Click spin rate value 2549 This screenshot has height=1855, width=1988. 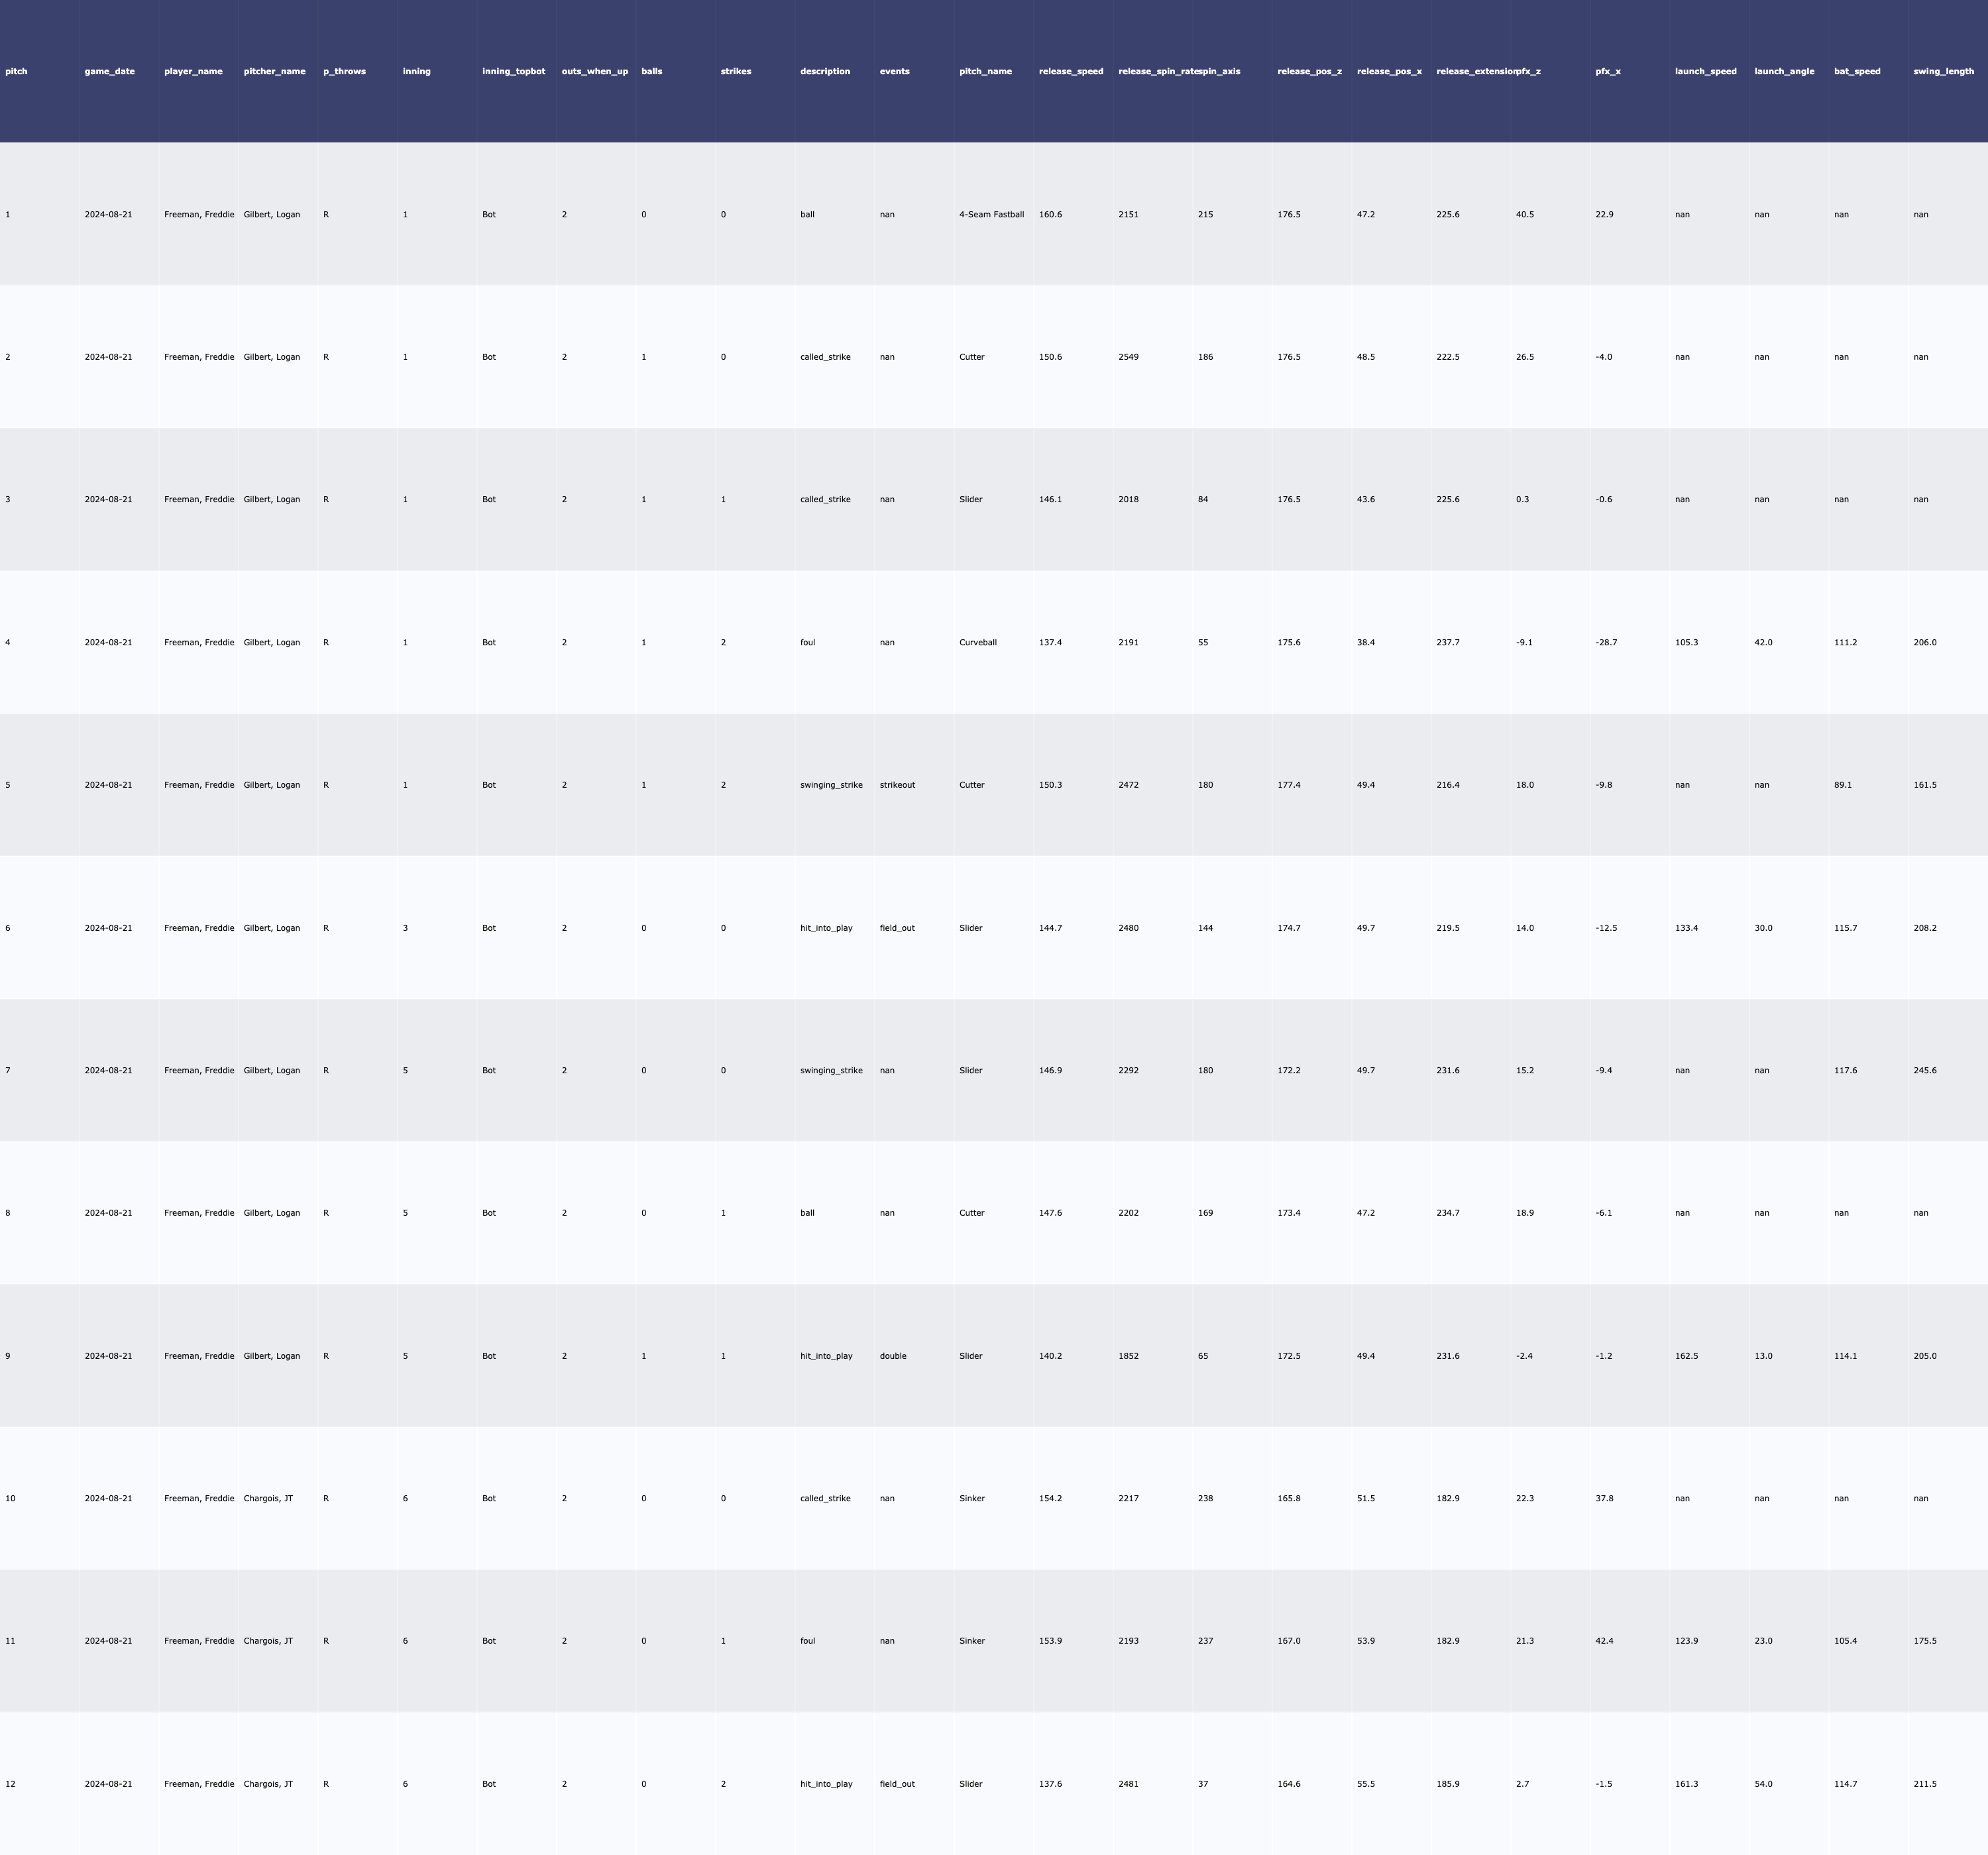[1128, 357]
